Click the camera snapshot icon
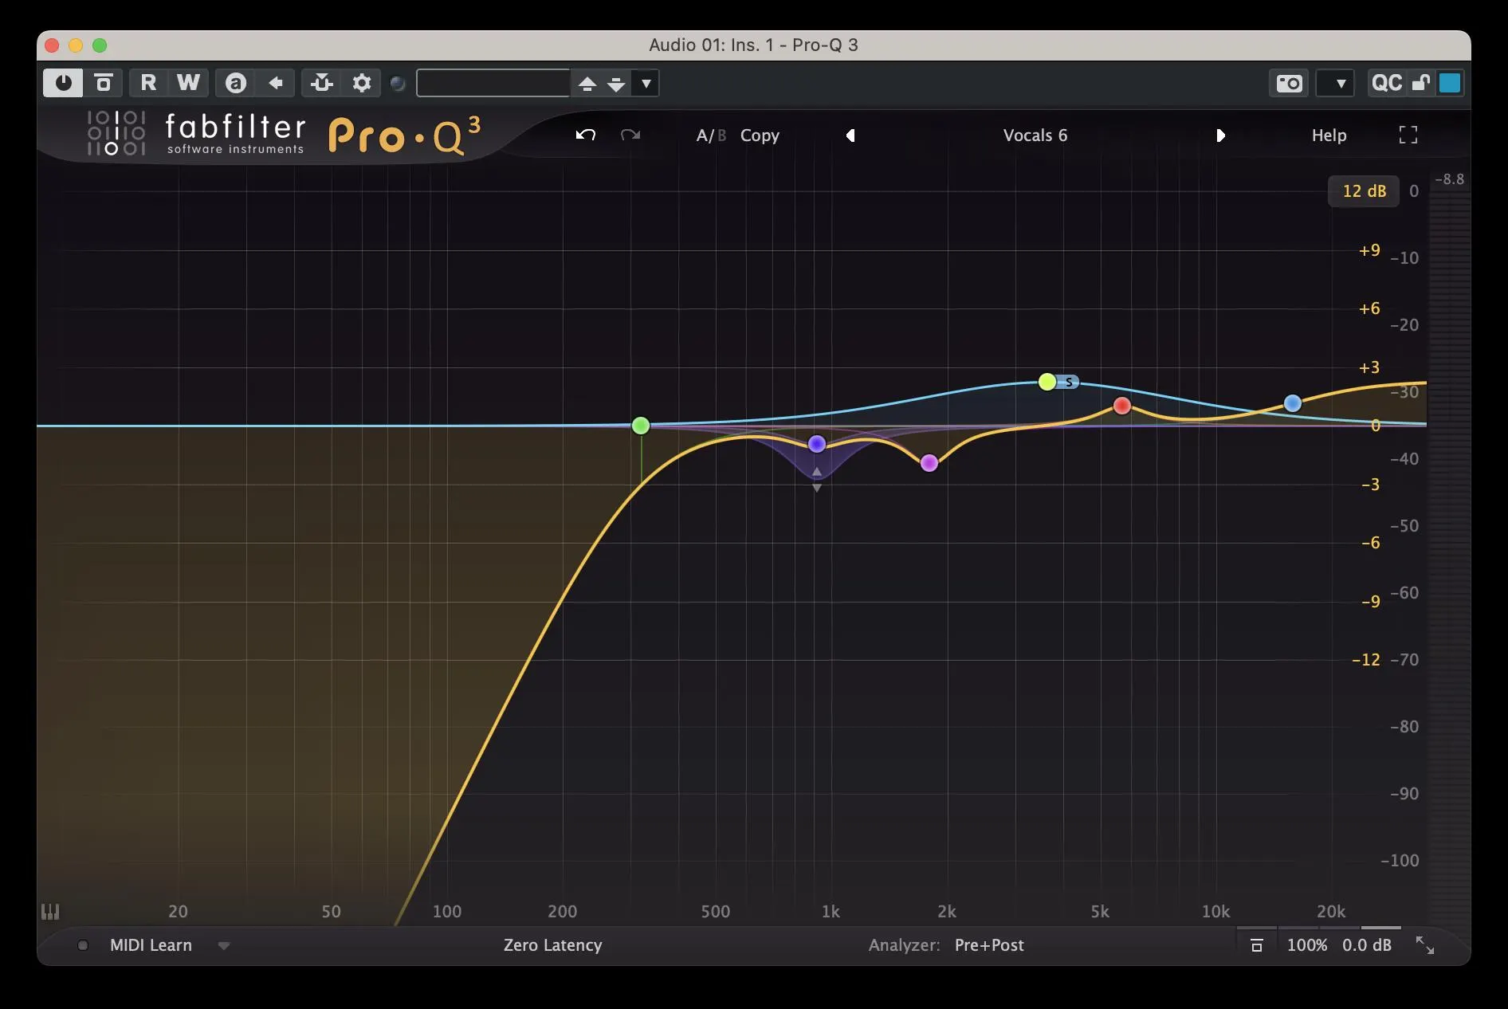The height and width of the screenshot is (1009, 1508). (1289, 83)
